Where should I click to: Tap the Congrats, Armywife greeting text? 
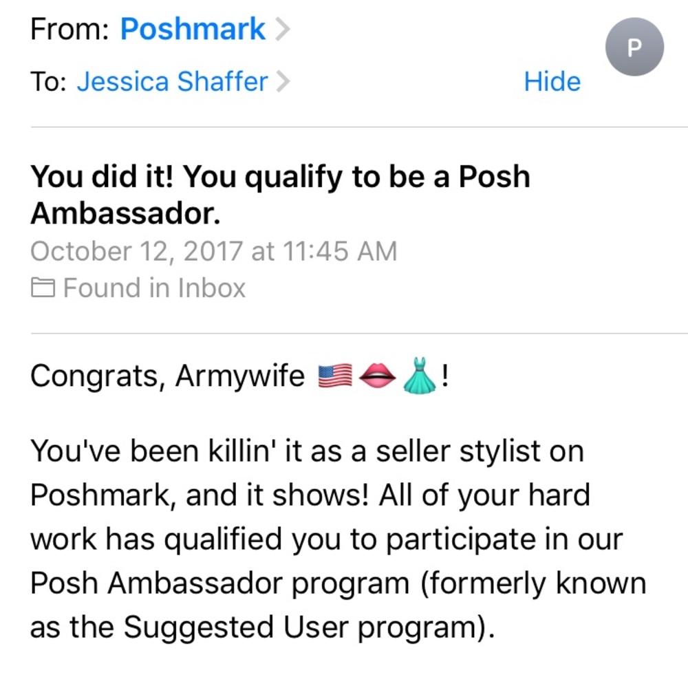coord(167,376)
